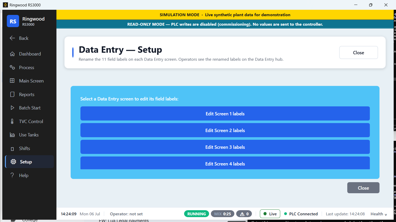Open the Dashboard menu item
Viewport: 396px width, 222px height.
click(29, 54)
